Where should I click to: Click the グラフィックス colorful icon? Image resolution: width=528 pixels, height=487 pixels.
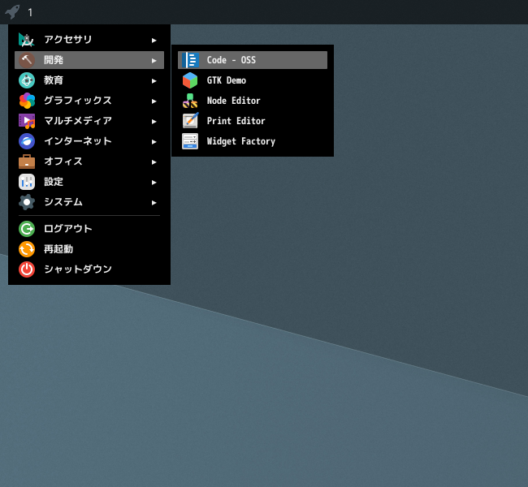click(27, 101)
